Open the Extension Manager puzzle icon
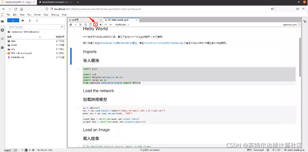Screen dimensions: 308x152 (2, 47)
